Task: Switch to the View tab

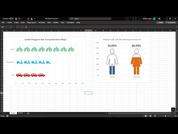Action: 63,22
